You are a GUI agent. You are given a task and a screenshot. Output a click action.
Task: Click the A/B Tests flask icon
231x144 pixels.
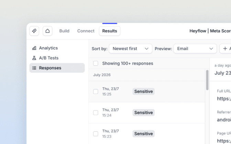pyautogui.click(x=34, y=58)
